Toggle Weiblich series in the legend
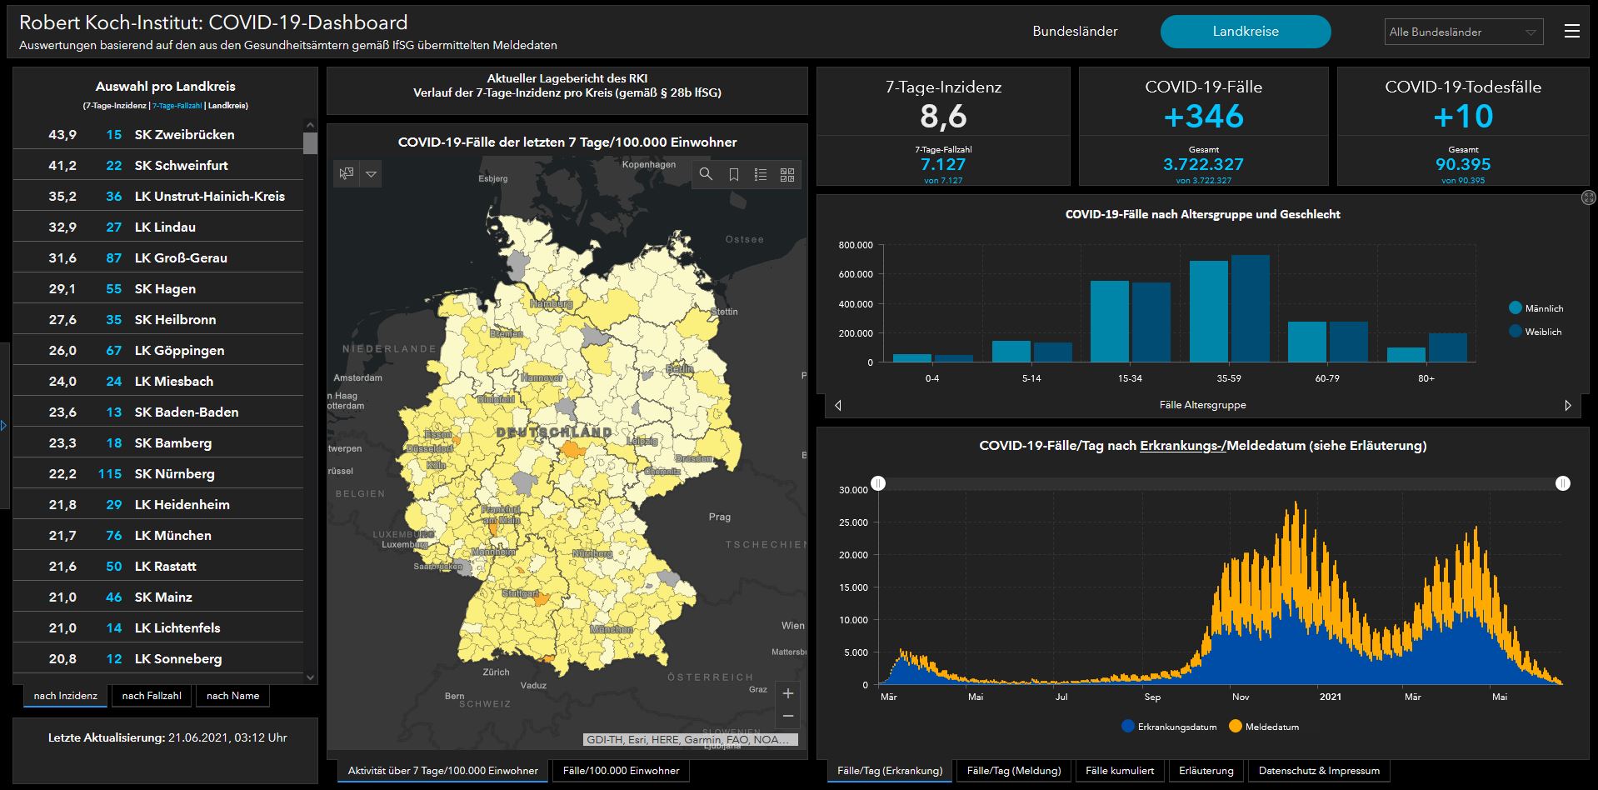This screenshot has height=790, width=1598. (x=1516, y=332)
